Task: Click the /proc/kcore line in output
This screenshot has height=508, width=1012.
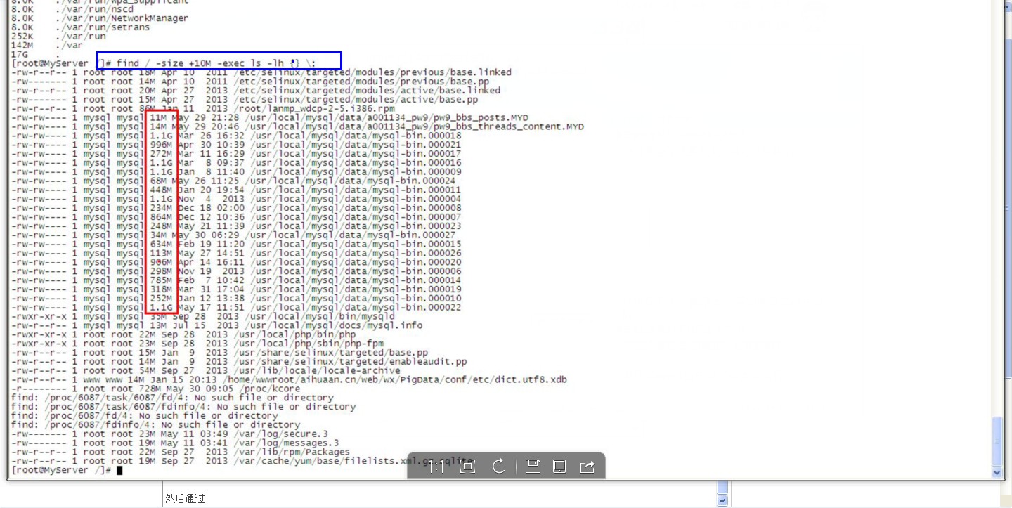Action: [271, 389]
